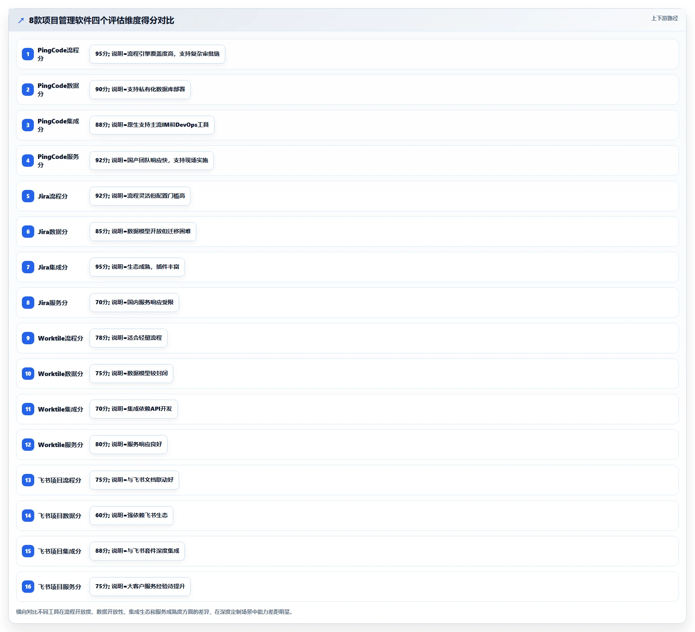695x632 pixels.
Task: Click the 飞书项目服务分 row label
Action: pyautogui.click(x=59, y=587)
